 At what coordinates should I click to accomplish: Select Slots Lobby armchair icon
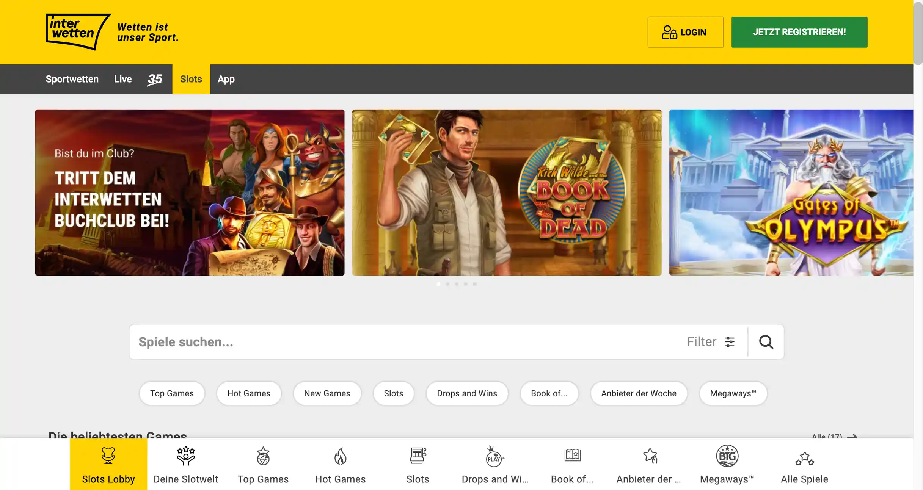point(108,456)
